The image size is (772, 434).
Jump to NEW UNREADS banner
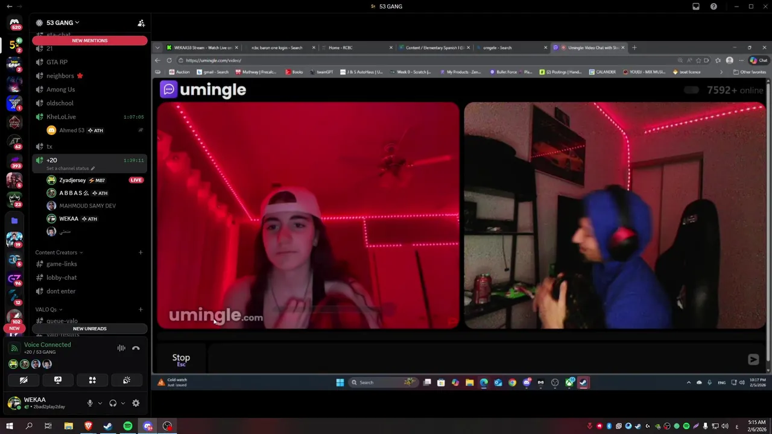(x=90, y=329)
